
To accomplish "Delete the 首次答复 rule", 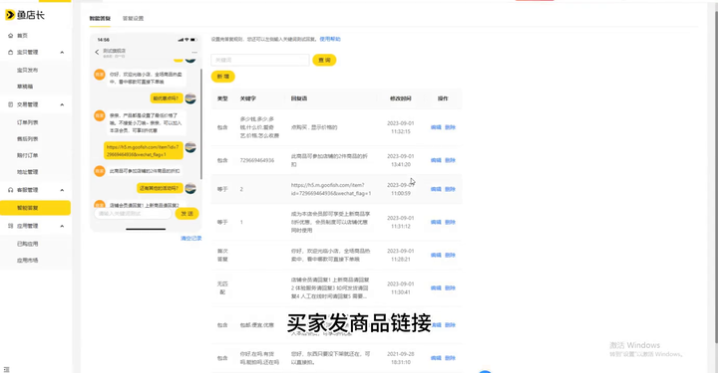I will tap(450, 256).
